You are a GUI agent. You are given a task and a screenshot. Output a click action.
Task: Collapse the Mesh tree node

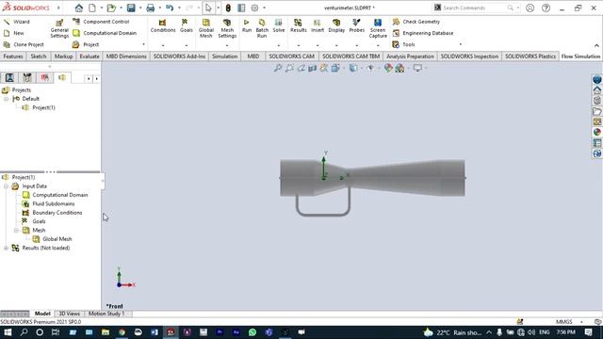point(16,230)
